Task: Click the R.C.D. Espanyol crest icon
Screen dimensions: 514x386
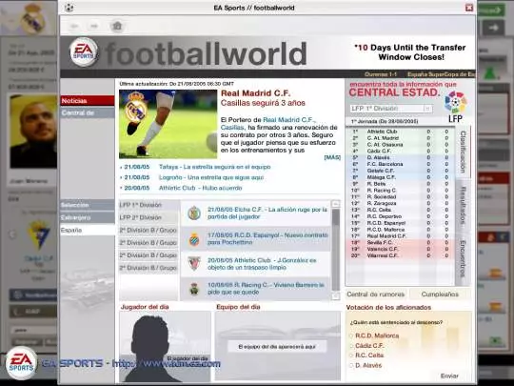Action: (x=194, y=239)
